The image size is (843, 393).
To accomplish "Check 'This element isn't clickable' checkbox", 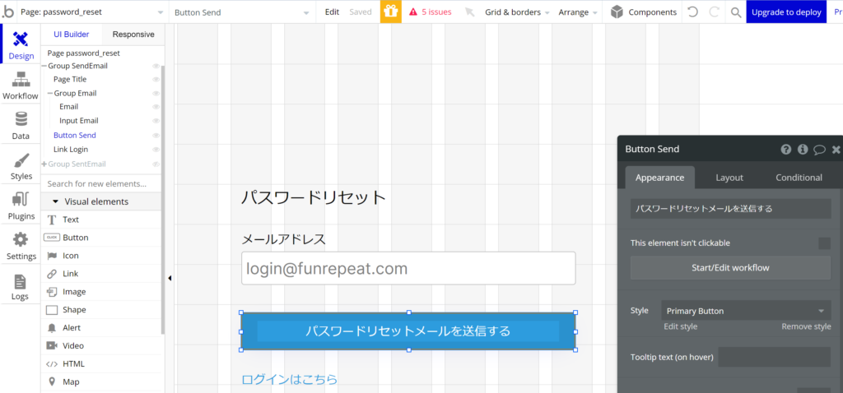I will point(824,243).
